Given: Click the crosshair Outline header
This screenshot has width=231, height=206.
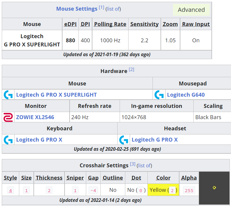Looking at the screenshot, I should (x=113, y=178).
